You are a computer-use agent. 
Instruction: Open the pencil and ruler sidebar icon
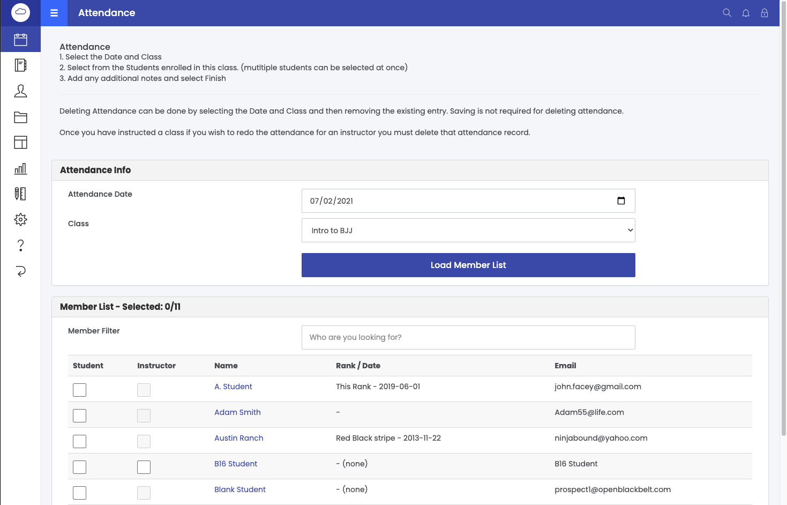(x=20, y=194)
